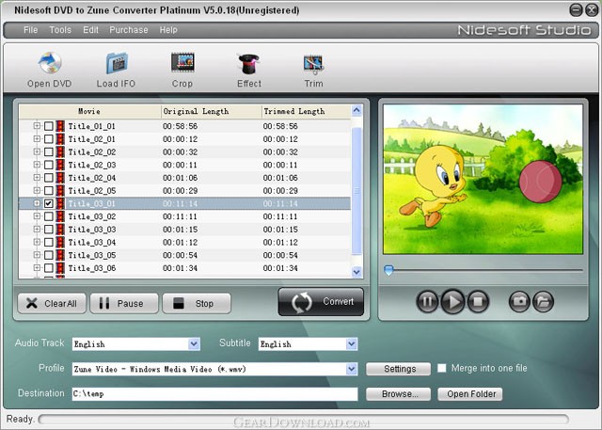Open the Purchase menu
602x430 pixels.
tap(129, 30)
